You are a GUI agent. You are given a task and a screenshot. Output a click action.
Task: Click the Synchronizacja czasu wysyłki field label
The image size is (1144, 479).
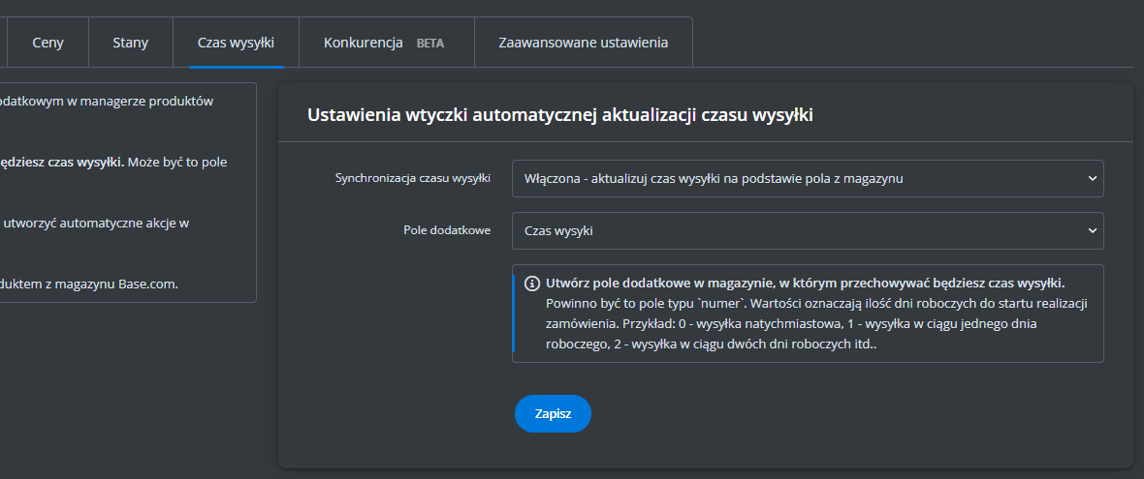pos(412,178)
